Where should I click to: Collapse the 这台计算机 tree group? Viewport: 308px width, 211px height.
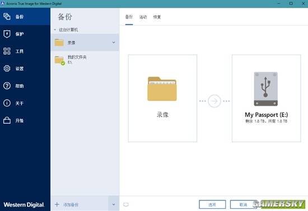pos(55,30)
